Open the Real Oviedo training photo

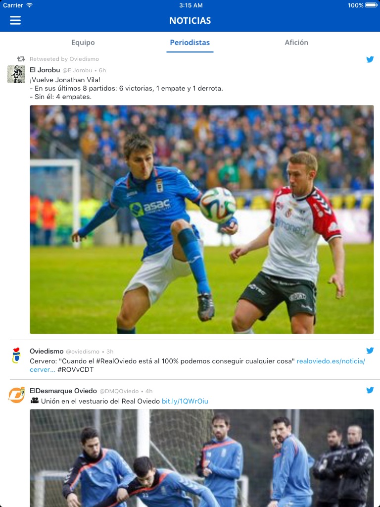(202, 458)
